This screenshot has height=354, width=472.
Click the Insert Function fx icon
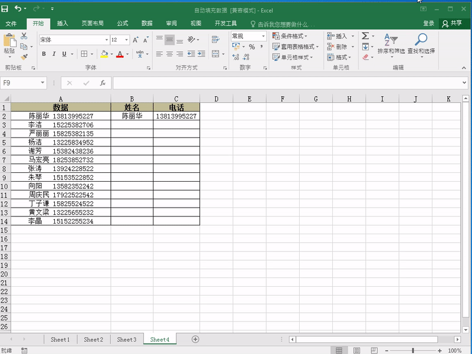click(103, 83)
